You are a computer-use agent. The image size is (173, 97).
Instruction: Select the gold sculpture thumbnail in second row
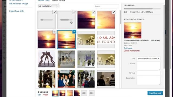pyautogui.click(x=86, y=40)
